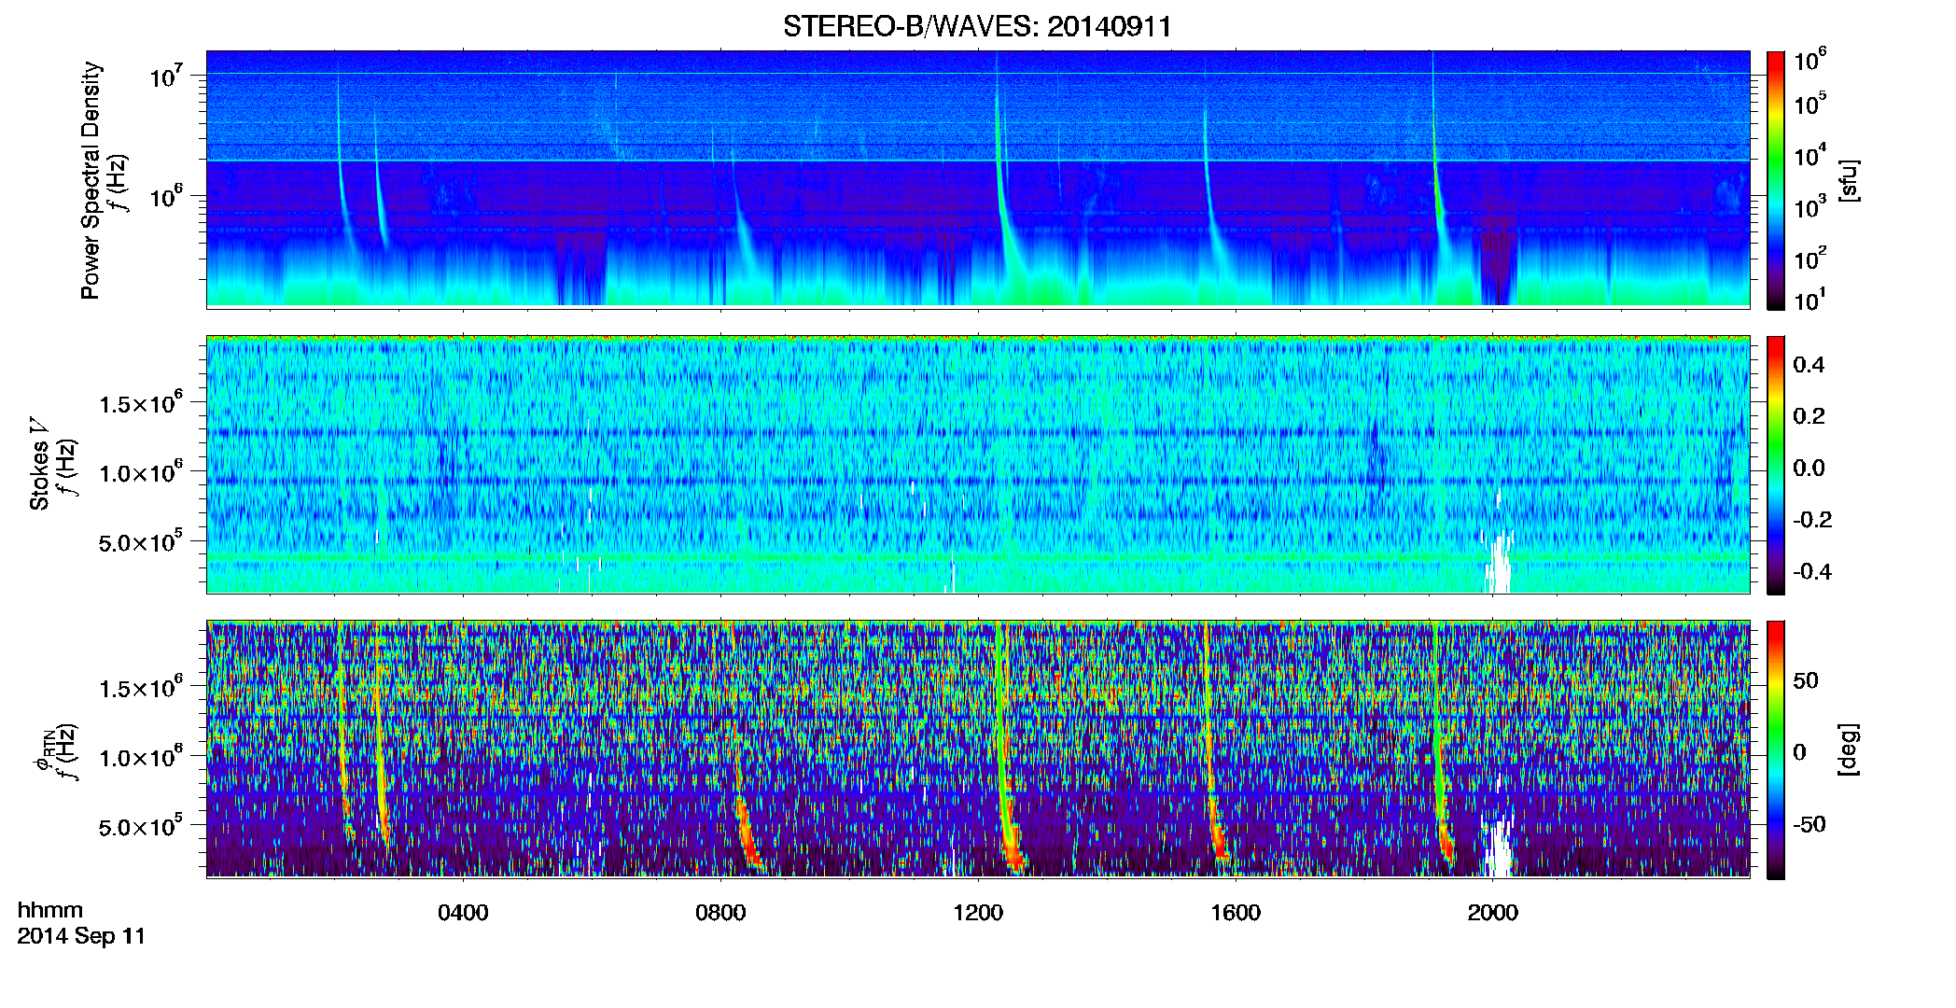Viewport: 1956px width, 1008px height.
Task: Click the Power Spectral Density axis label
Action: (x=91, y=180)
